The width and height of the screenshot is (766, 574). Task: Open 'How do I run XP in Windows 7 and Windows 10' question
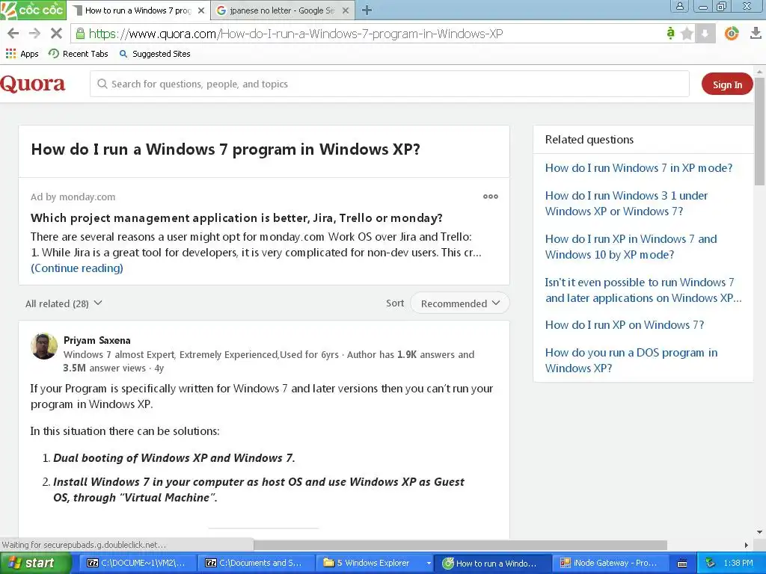click(631, 247)
